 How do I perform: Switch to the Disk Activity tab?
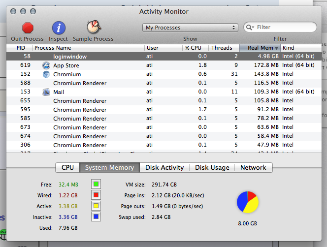pyautogui.click(x=164, y=168)
